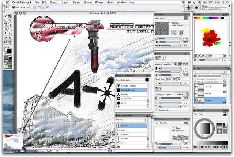
Task: Pick the red swatch in Mixer colors
Action: 196,18
